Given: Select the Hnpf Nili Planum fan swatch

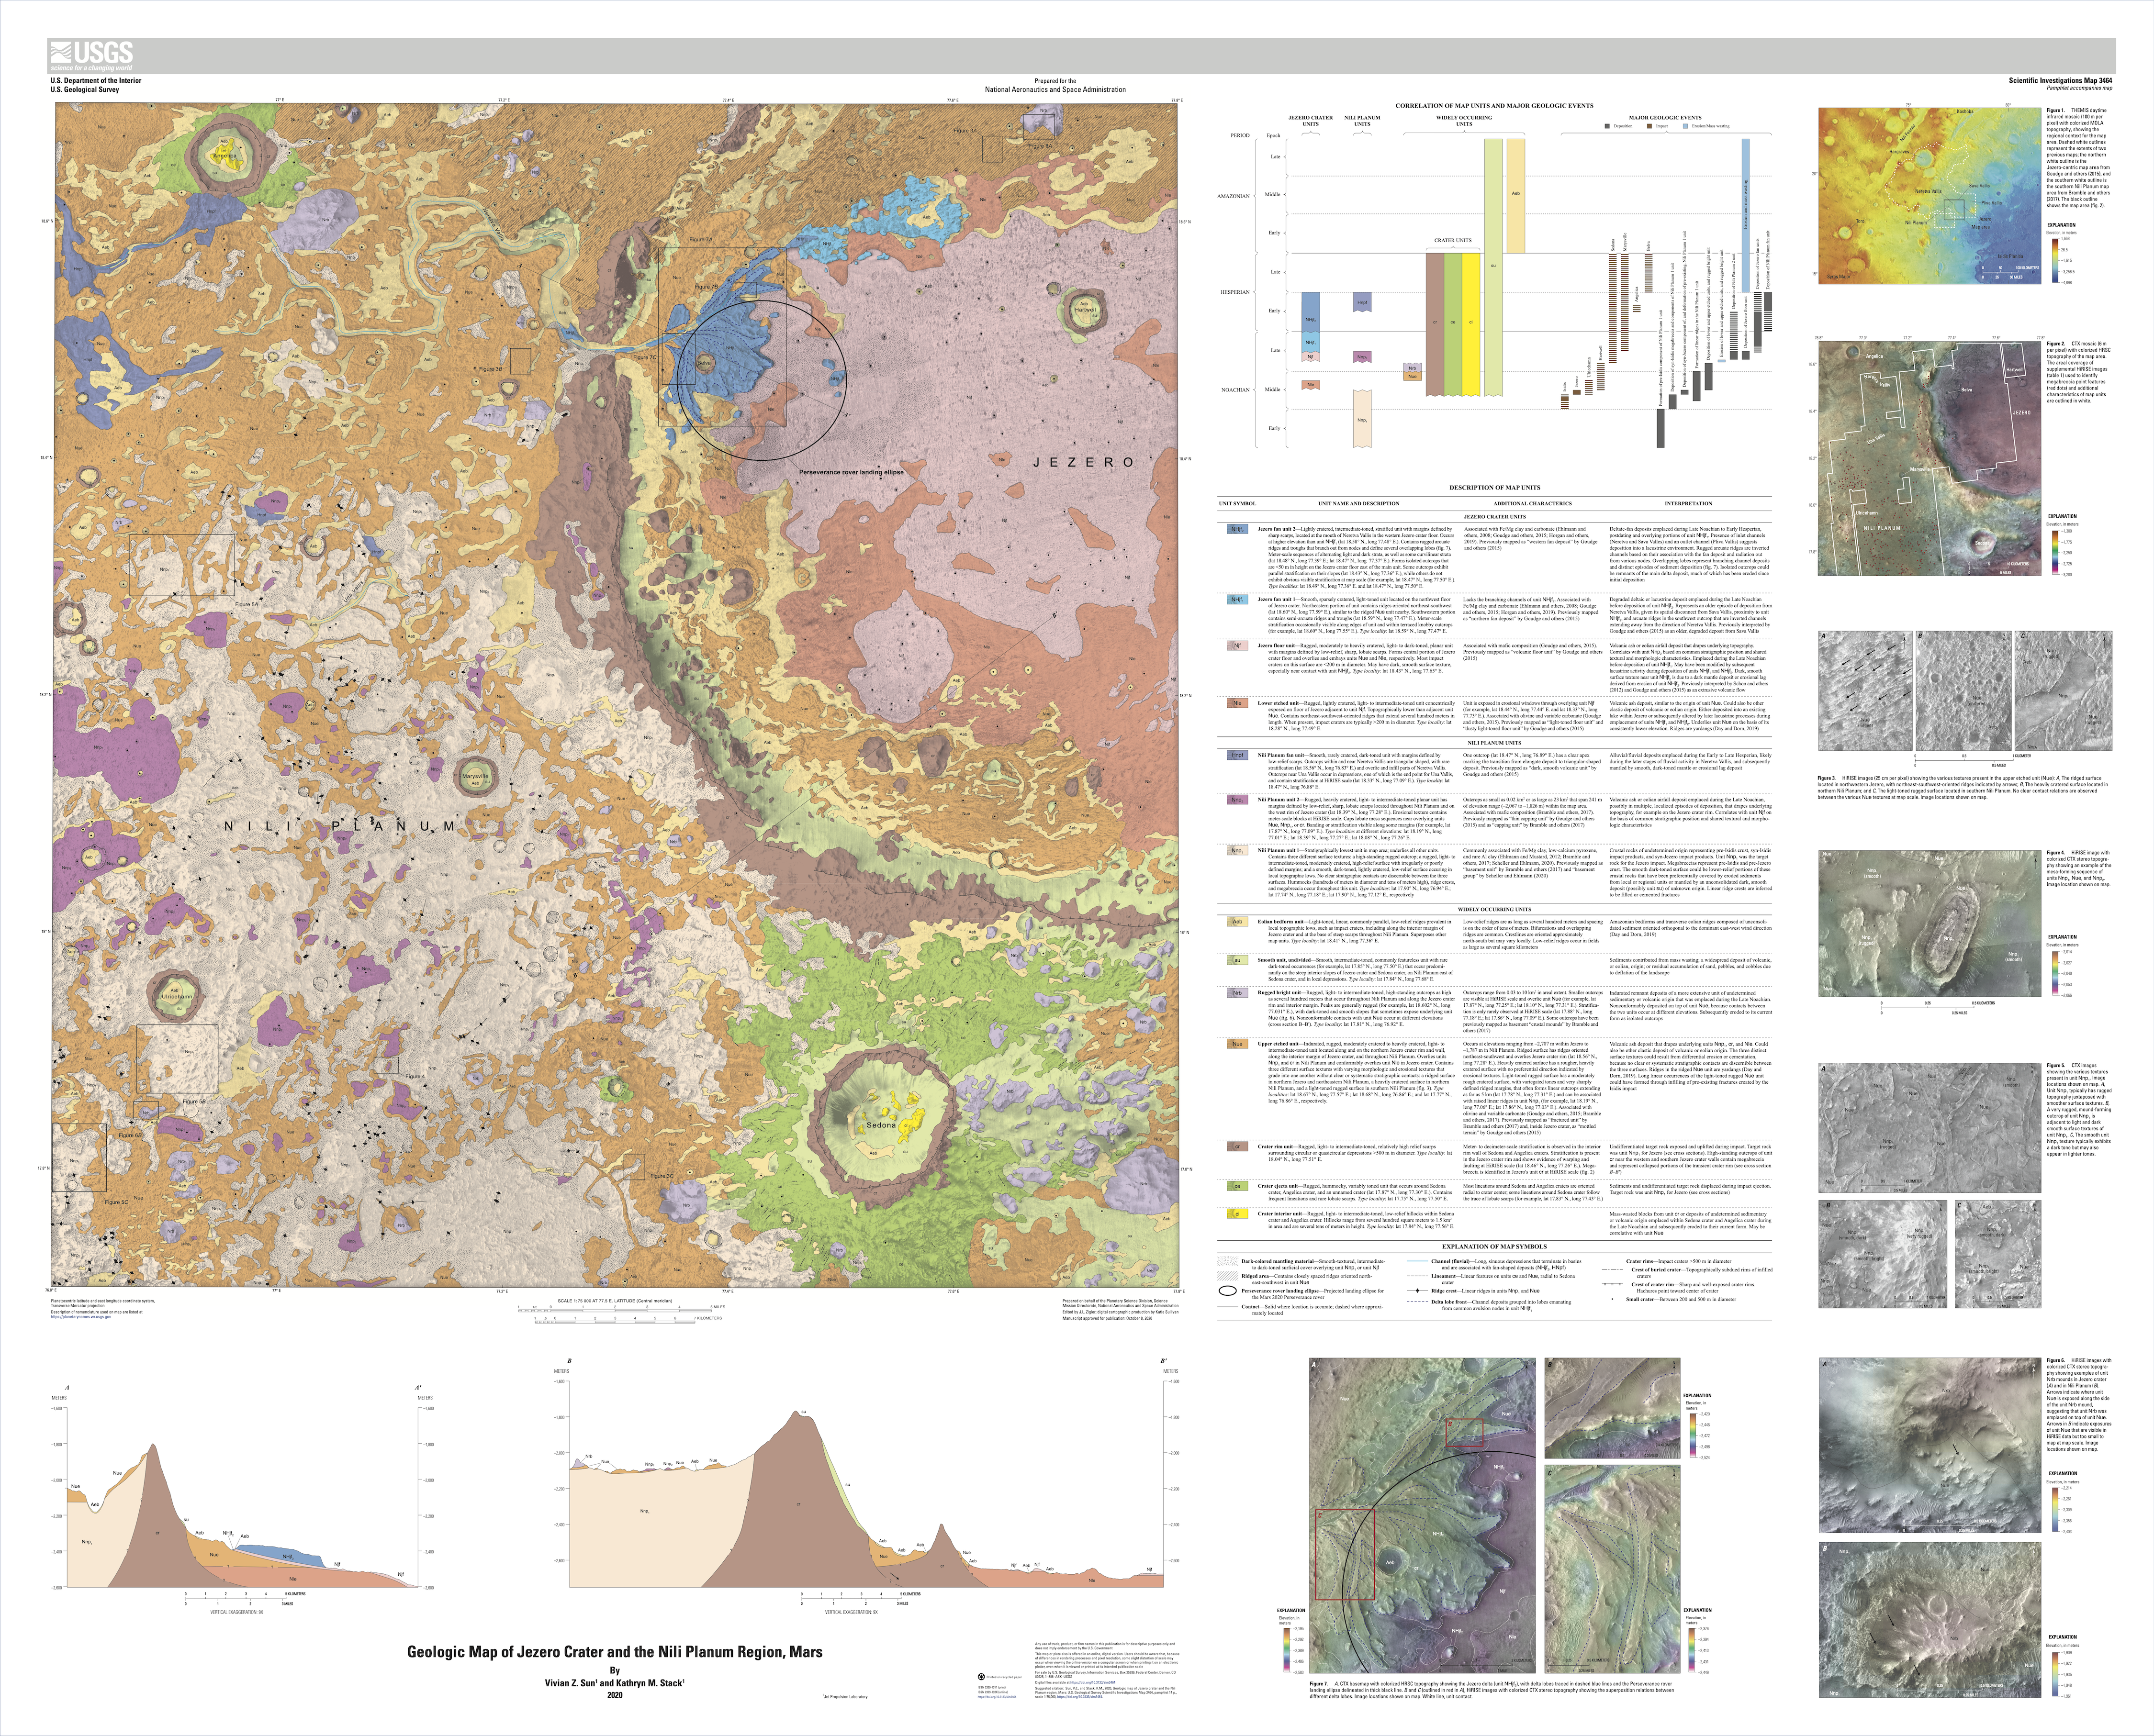Looking at the screenshot, I should tap(1236, 755).
